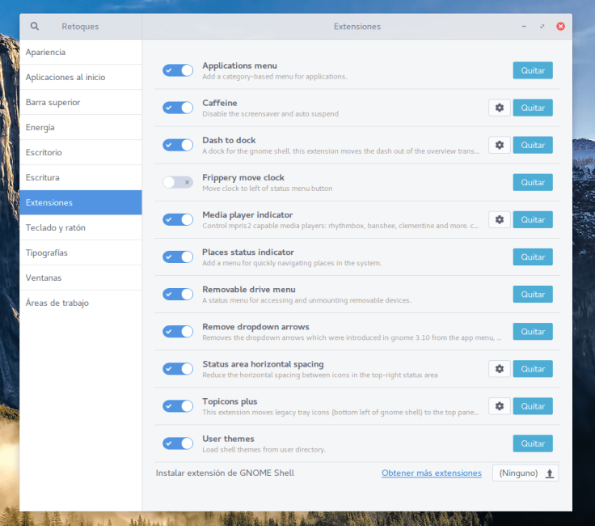Close the Retoques window

[x=560, y=26]
